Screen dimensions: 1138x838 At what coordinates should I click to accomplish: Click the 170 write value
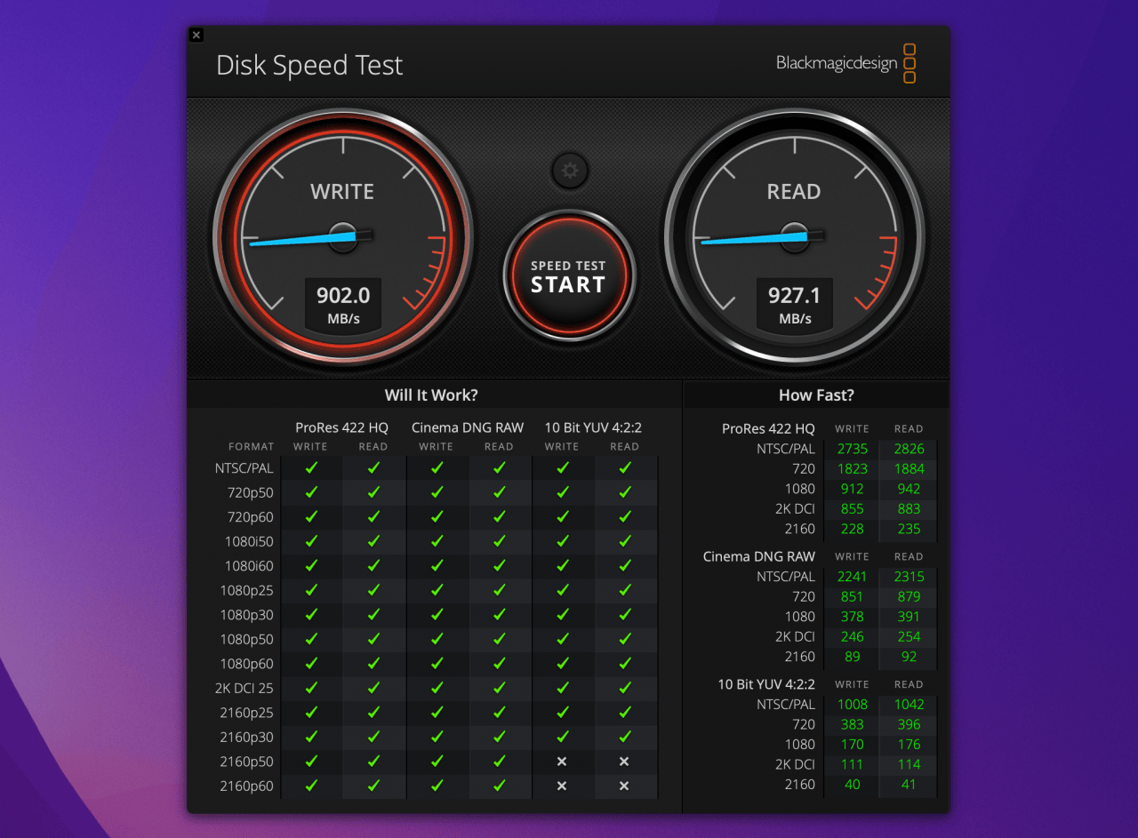[x=853, y=745]
